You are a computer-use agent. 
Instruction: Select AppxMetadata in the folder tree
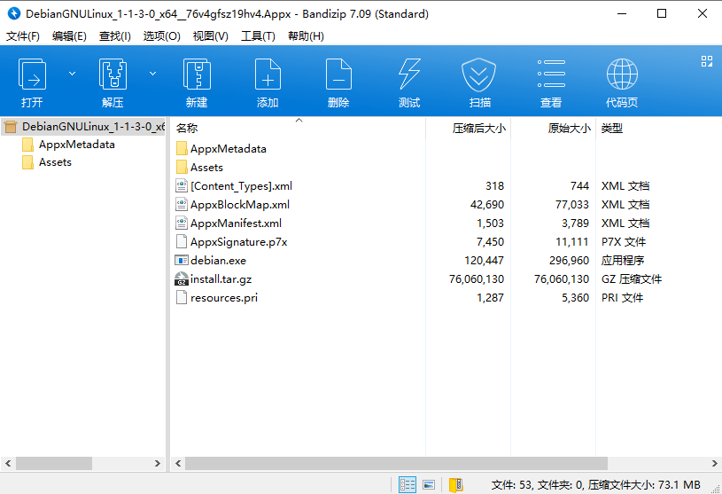click(x=76, y=145)
